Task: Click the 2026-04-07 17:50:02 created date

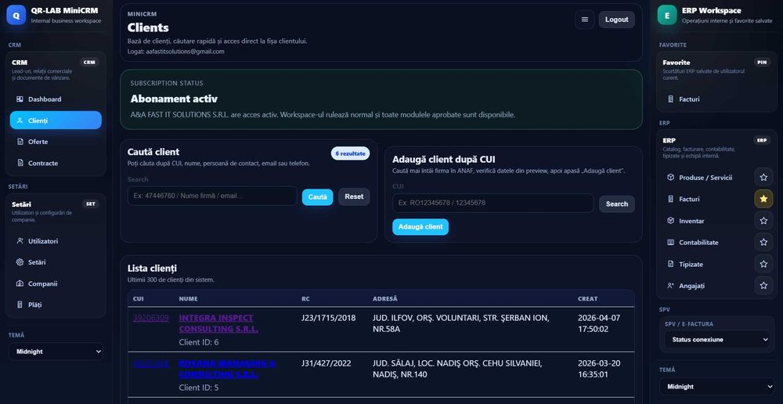Action: 599,323
